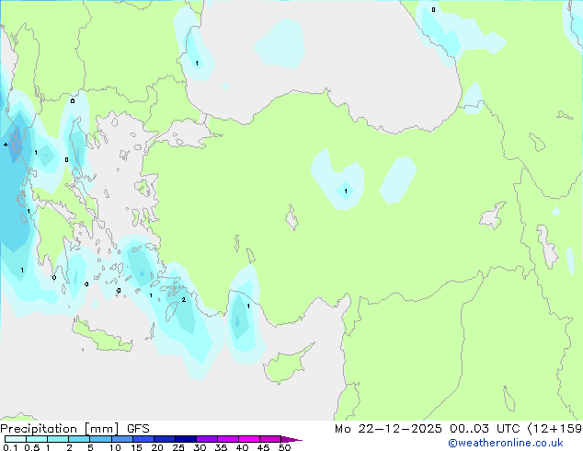
Task: Select the violet legend swatch for 30–35 mm
Action: 207,439
